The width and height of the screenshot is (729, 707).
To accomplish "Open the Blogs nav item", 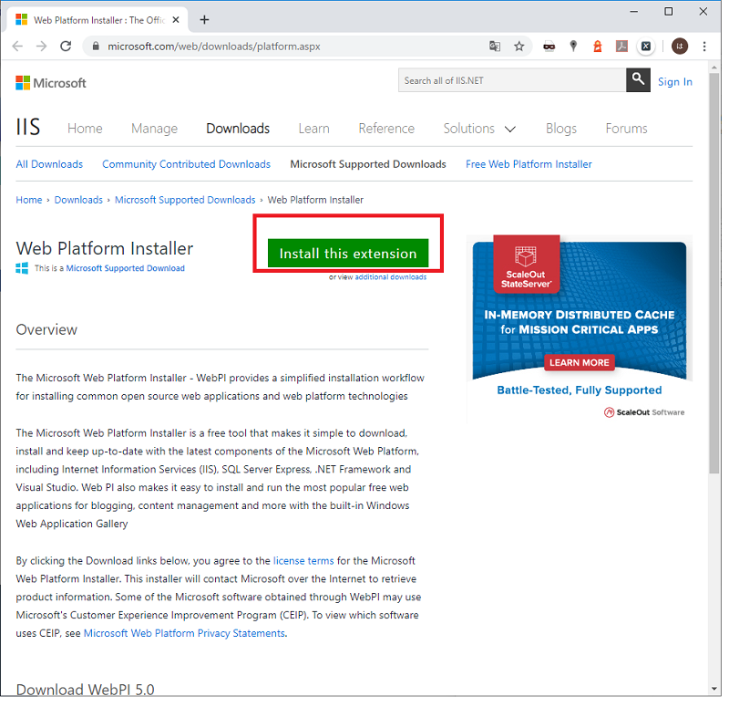I will [561, 129].
